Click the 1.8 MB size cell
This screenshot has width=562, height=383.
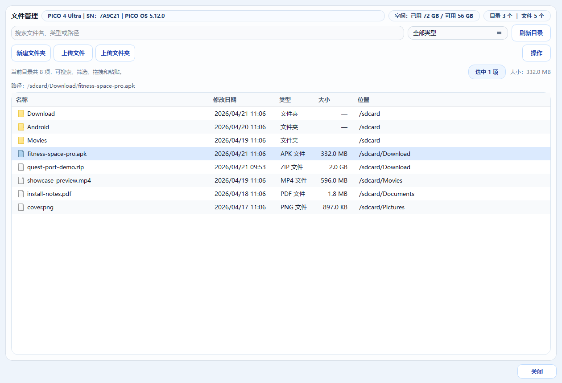coord(338,194)
